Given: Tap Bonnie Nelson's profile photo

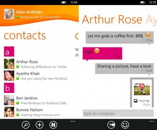Looking at the screenshot, I should 9,112.
